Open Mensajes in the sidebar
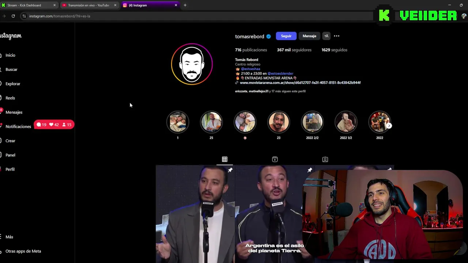Image resolution: width=468 pixels, height=263 pixels. pyautogui.click(x=14, y=112)
